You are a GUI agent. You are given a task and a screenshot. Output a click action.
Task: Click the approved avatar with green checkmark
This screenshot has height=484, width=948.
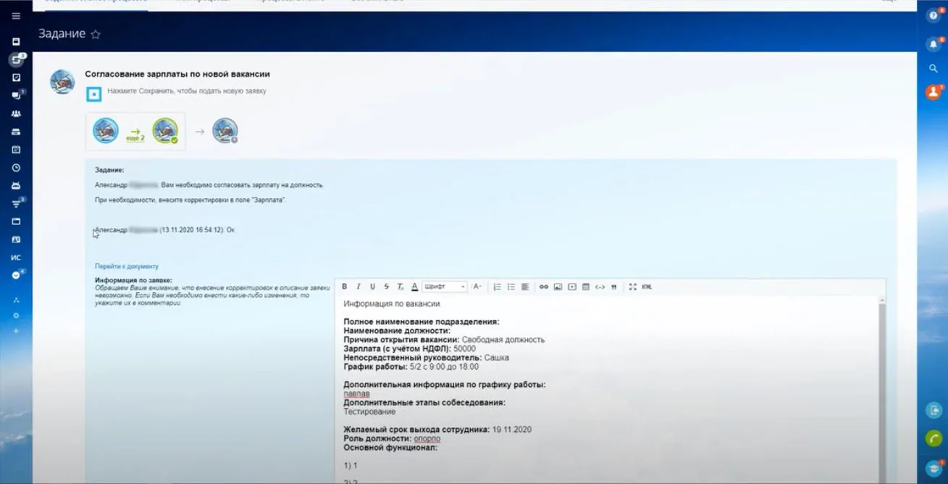click(165, 131)
